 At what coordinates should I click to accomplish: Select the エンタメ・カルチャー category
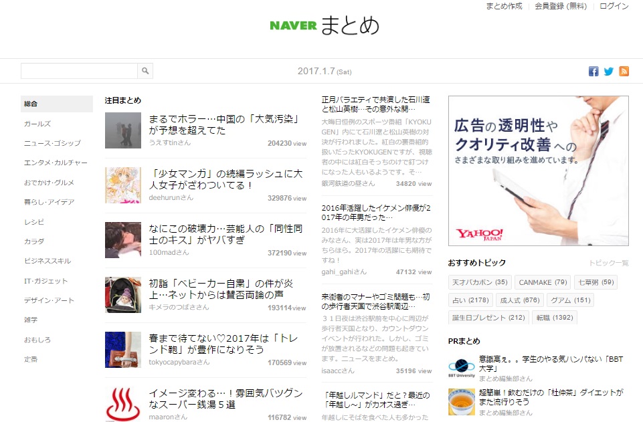[57, 163]
